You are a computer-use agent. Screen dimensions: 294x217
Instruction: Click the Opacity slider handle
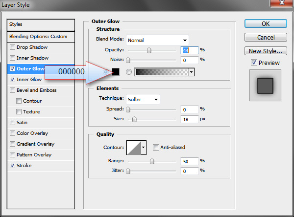(149, 50)
